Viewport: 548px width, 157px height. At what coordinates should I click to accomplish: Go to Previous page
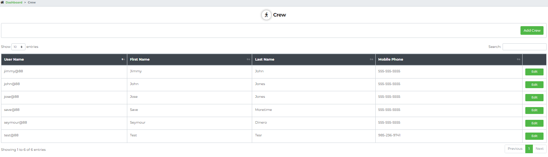(x=515, y=149)
